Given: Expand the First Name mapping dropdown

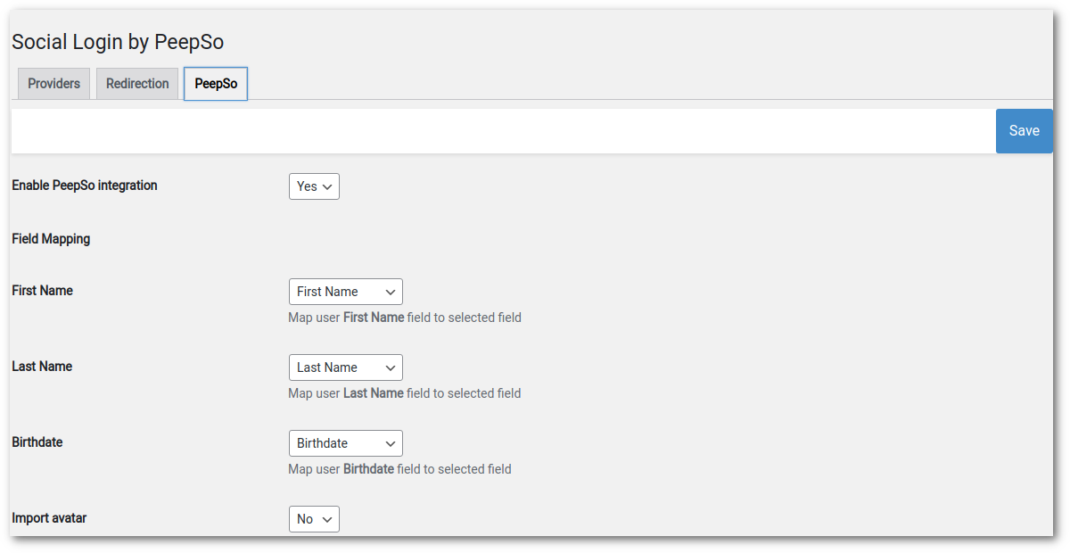Looking at the screenshot, I should pos(346,292).
